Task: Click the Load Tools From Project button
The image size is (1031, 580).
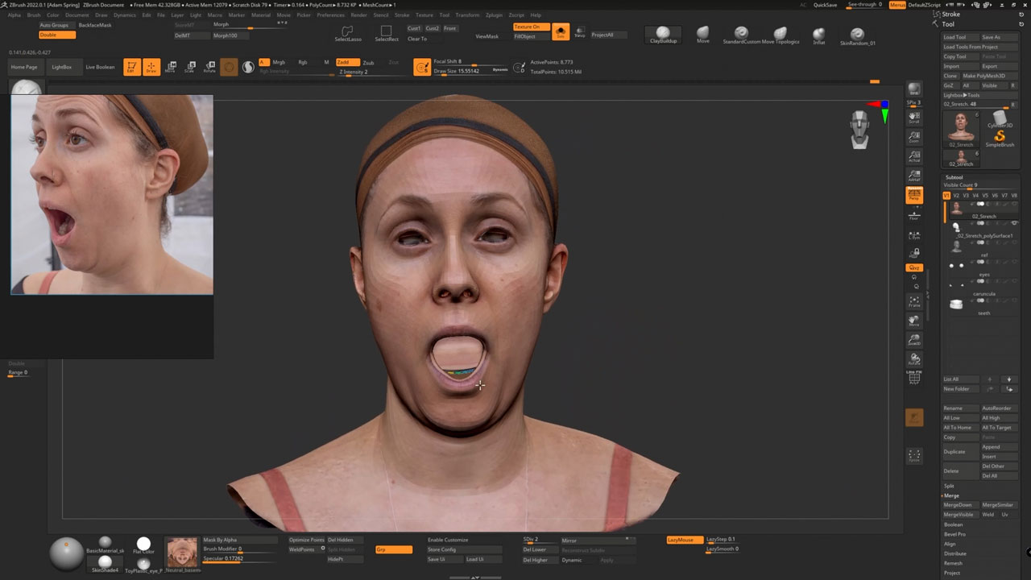Action: pyautogui.click(x=970, y=47)
